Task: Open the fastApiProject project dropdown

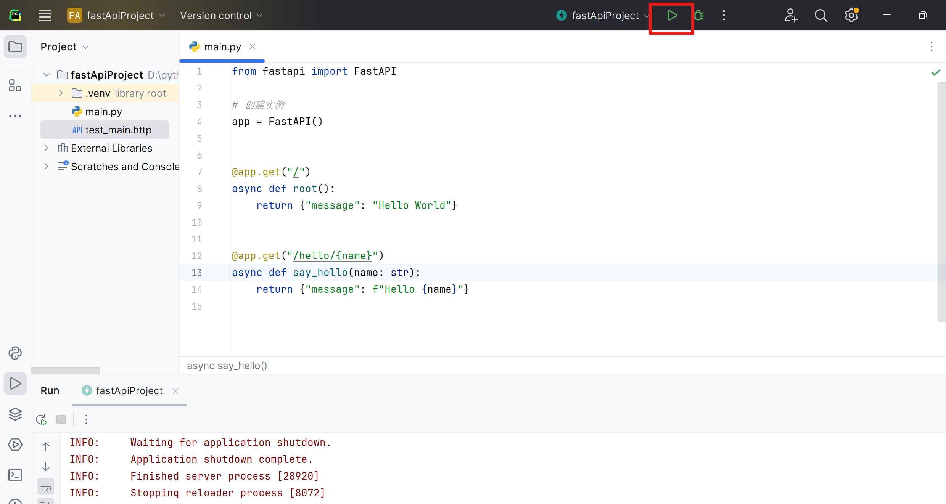Action: pyautogui.click(x=116, y=16)
